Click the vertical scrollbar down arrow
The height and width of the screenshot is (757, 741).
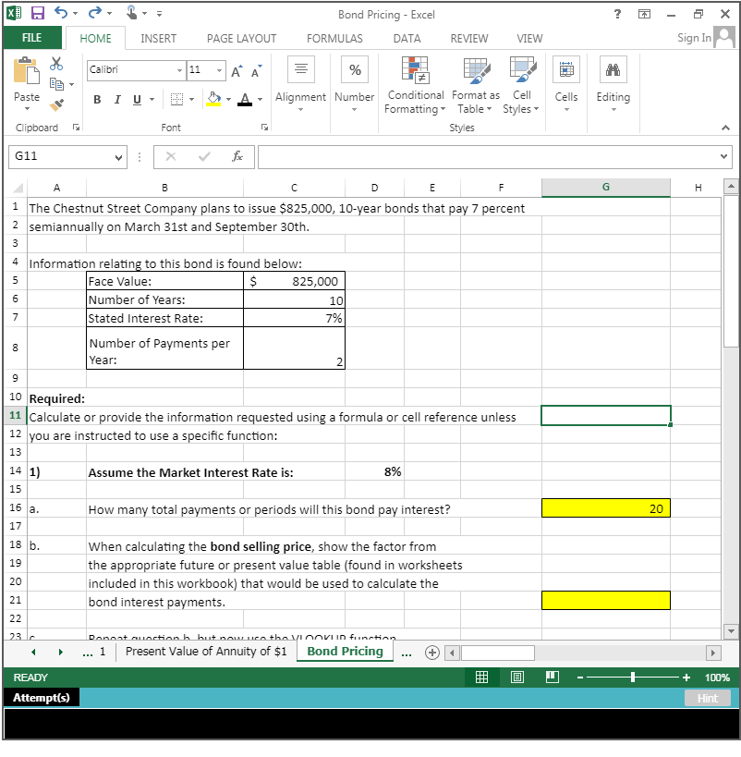pos(731,630)
